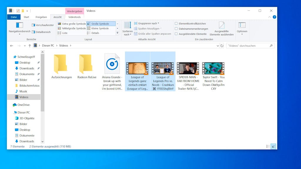Open the Sortieren nach menu
Screen dimensions: 301x169
(x=127, y=29)
